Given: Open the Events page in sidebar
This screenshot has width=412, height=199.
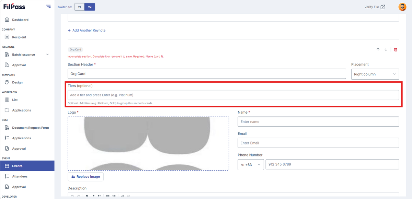Looking at the screenshot, I should (x=27, y=166).
